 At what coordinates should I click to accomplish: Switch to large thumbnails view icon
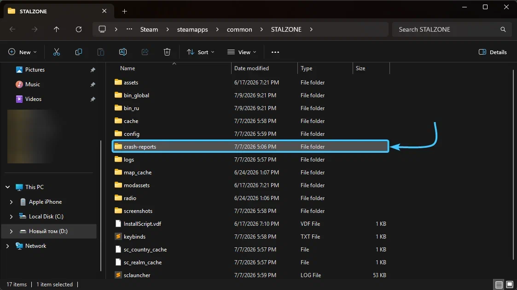pyautogui.click(x=510, y=284)
